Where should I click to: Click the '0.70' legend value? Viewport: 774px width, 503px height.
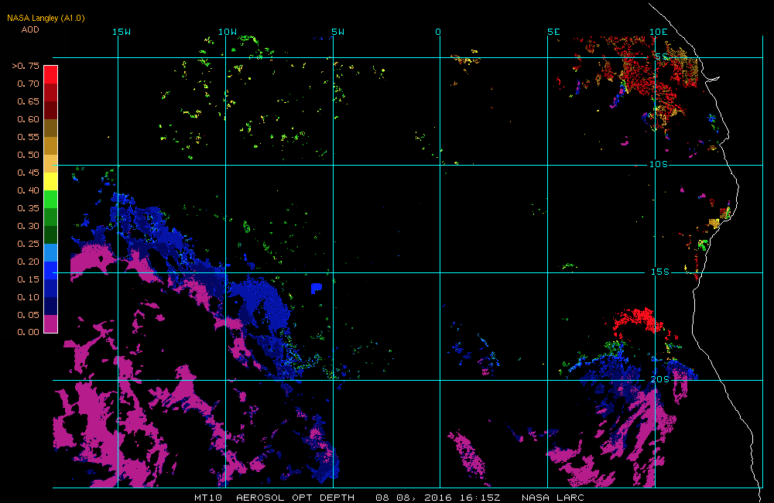click(28, 84)
